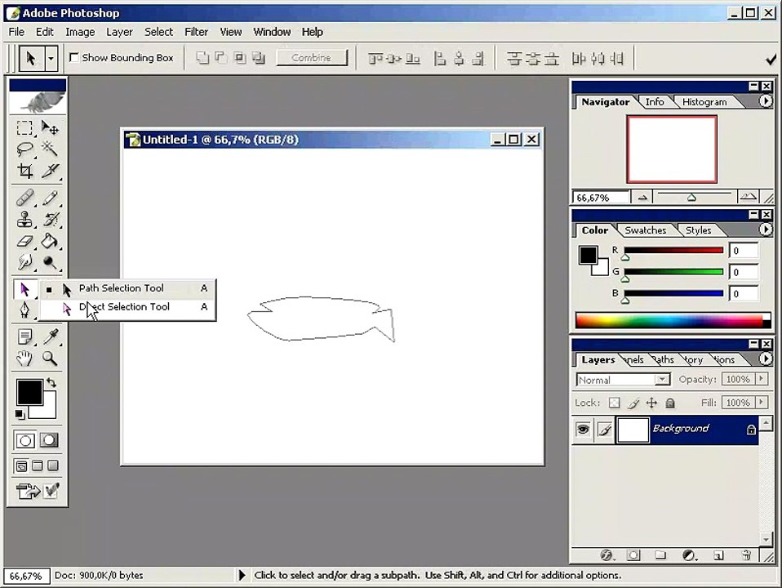
Task: Select the Smudge tool
Action: (24, 262)
